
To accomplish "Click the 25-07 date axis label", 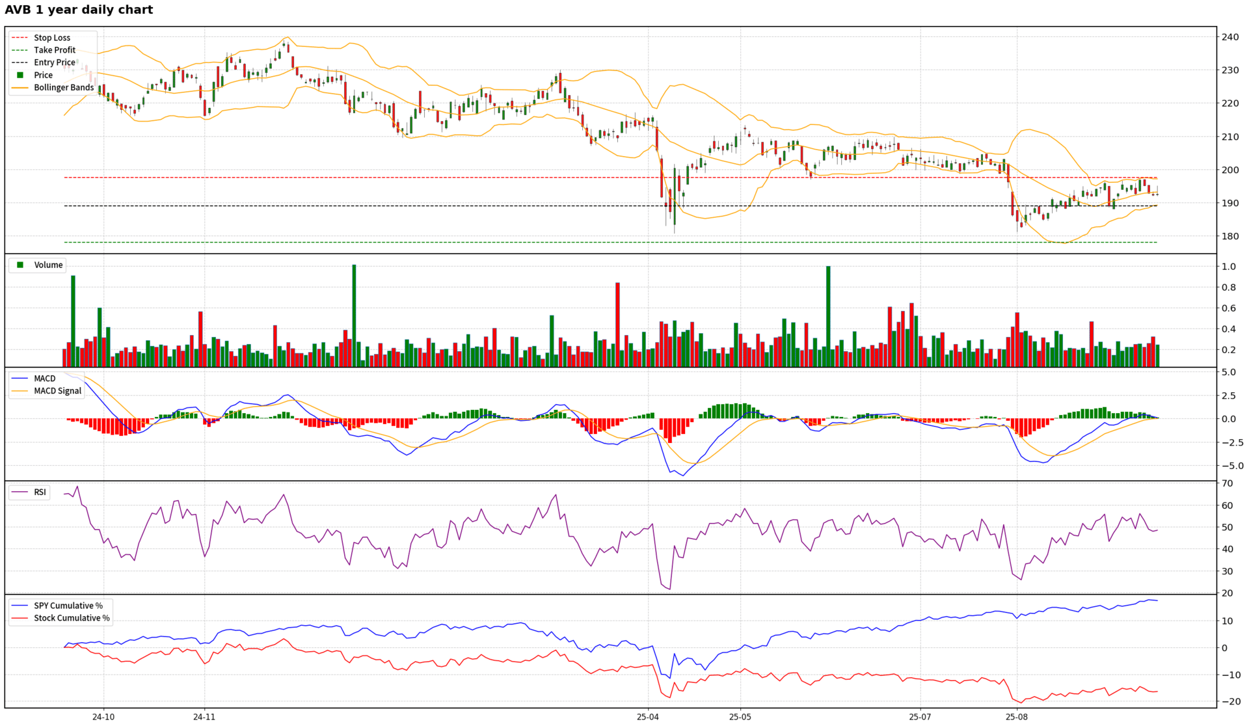I will pyautogui.click(x=920, y=717).
